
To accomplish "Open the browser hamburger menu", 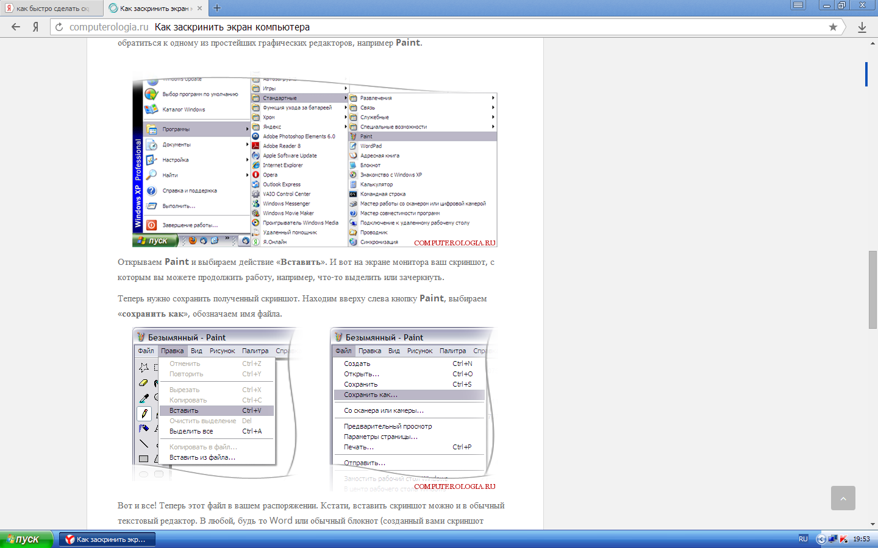I will point(798,5).
